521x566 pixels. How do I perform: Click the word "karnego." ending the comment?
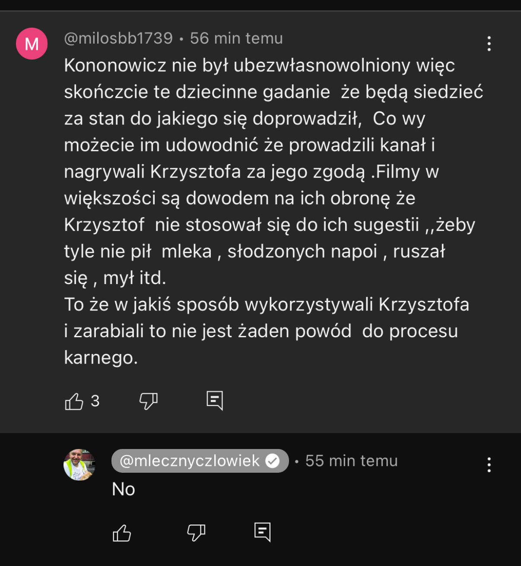(101, 357)
